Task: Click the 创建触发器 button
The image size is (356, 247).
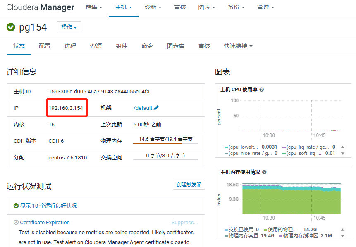Action: [189, 185]
